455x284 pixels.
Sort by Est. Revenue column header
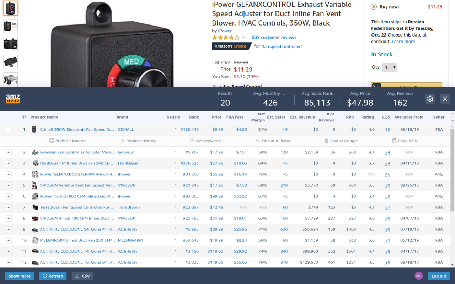point(303,117)
